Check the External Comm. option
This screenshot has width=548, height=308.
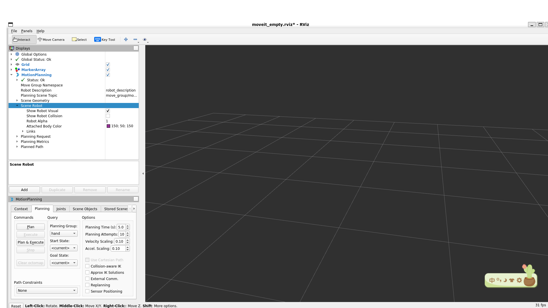[x=87, y=279]
